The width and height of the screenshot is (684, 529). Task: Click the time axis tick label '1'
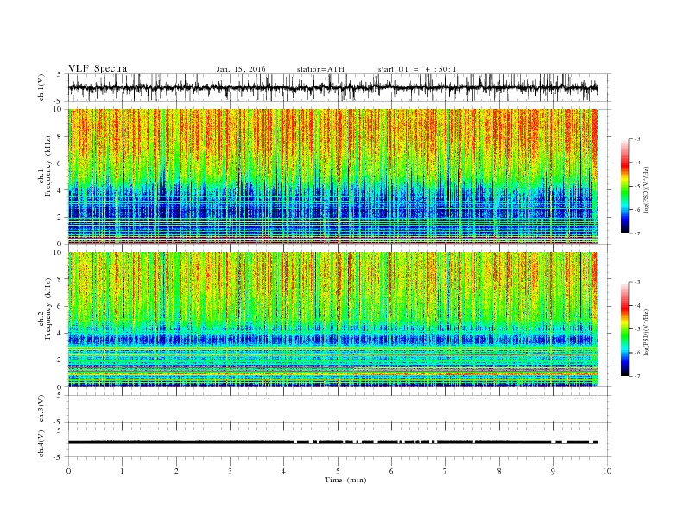tap(123, 471)
